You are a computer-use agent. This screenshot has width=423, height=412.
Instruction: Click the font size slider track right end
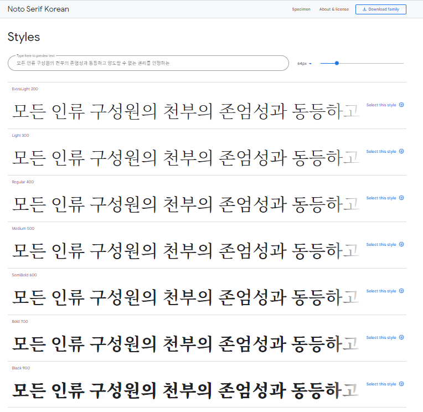[x=403, y=63]
